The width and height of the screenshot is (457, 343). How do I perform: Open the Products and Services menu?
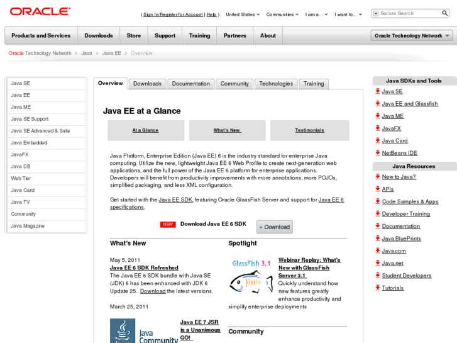pos(41,36)
